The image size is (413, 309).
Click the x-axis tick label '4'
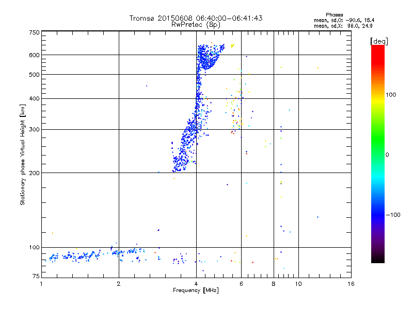[x=196, y=284]
